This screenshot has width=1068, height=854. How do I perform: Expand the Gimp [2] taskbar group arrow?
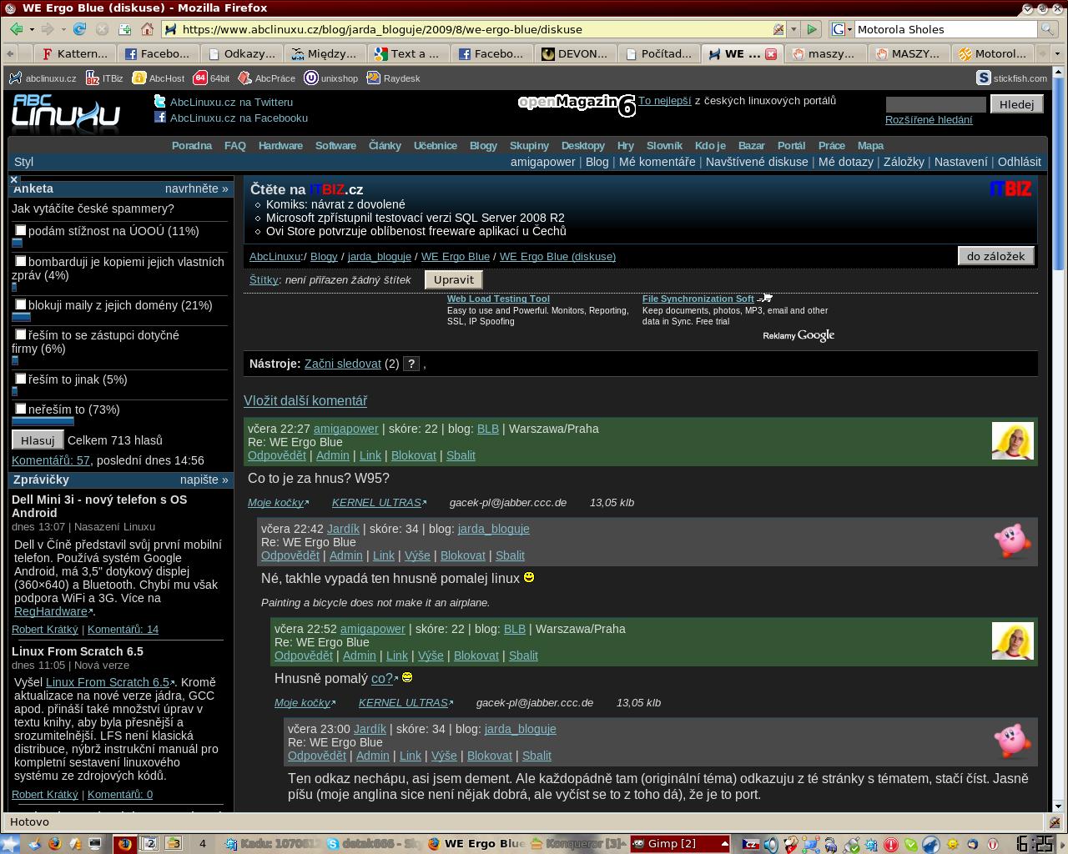pos(724,843)
